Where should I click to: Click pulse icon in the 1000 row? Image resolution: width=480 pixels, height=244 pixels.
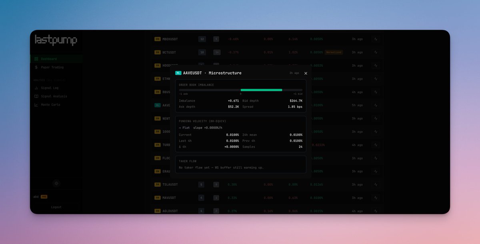pyautogui.click(x=376, y=132)
